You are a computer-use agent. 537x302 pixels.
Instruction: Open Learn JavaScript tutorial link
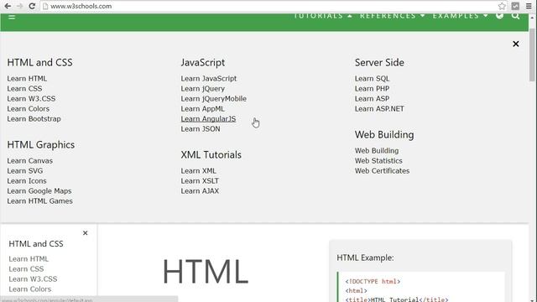(x=209, y=78)
